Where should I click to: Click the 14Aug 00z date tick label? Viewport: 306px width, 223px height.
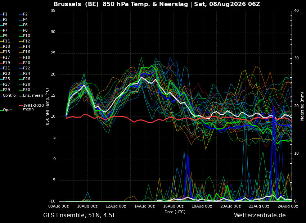point(145,206)
